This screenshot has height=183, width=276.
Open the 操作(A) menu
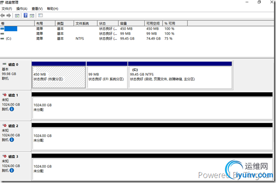[22, 8]
